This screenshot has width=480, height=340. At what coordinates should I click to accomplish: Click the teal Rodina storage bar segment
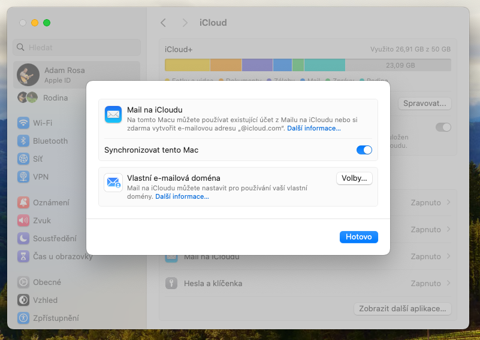tap(324, 65)
